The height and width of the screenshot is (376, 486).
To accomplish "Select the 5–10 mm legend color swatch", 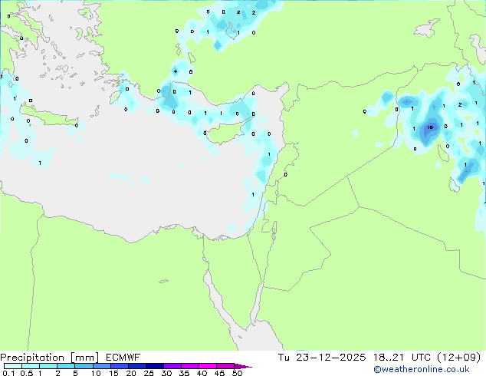I will [x=84, y=366].
